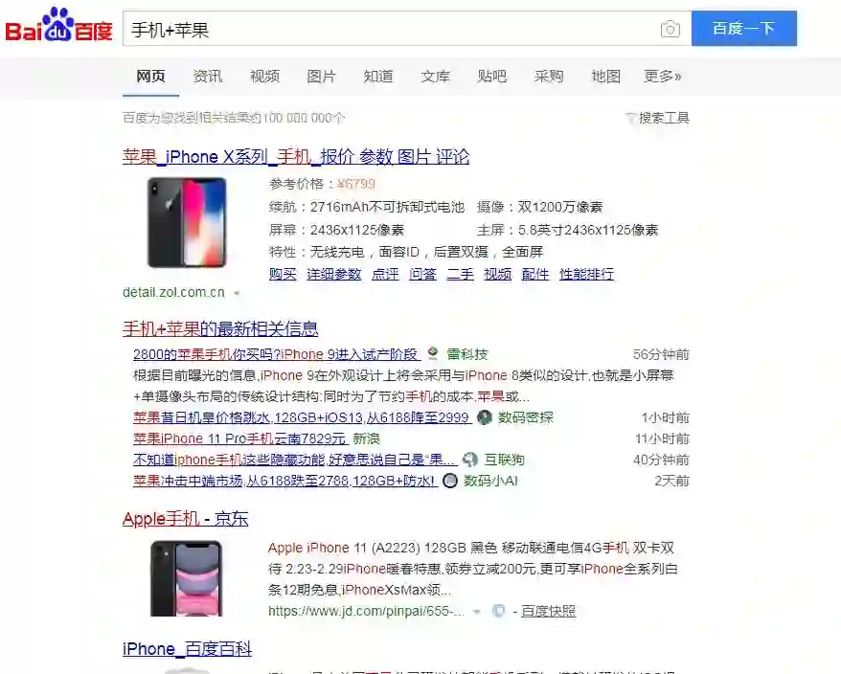Click the 互联狗 source avatar icon

[470, 460]
